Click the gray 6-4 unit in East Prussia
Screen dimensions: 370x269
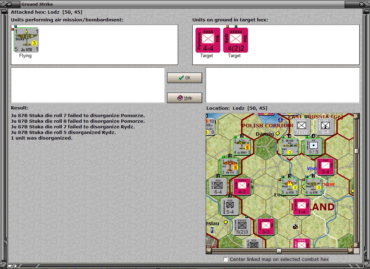pyautogui.click(x=326, y=127)
